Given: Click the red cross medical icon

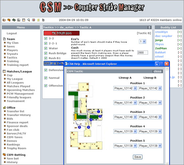Looking at the screenshot, I should (34, 20).
